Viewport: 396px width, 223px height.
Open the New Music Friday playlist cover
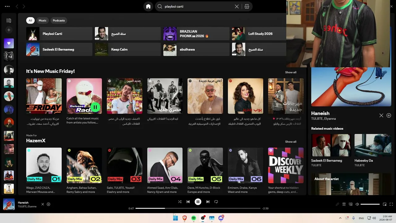tap(44, 96)
